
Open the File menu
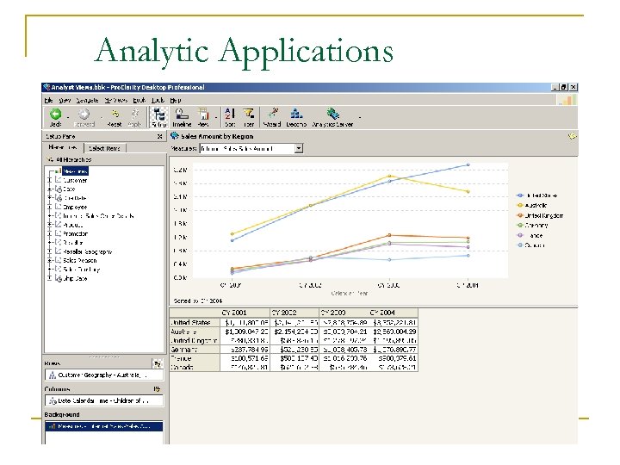click(48, 100)
